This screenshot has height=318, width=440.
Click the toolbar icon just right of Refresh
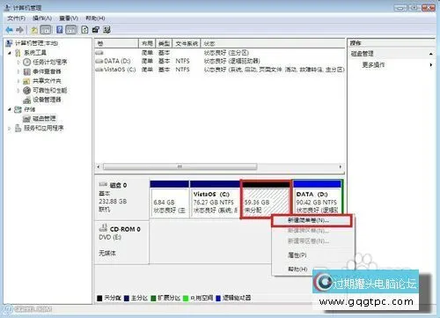click(x=96, y=30)
